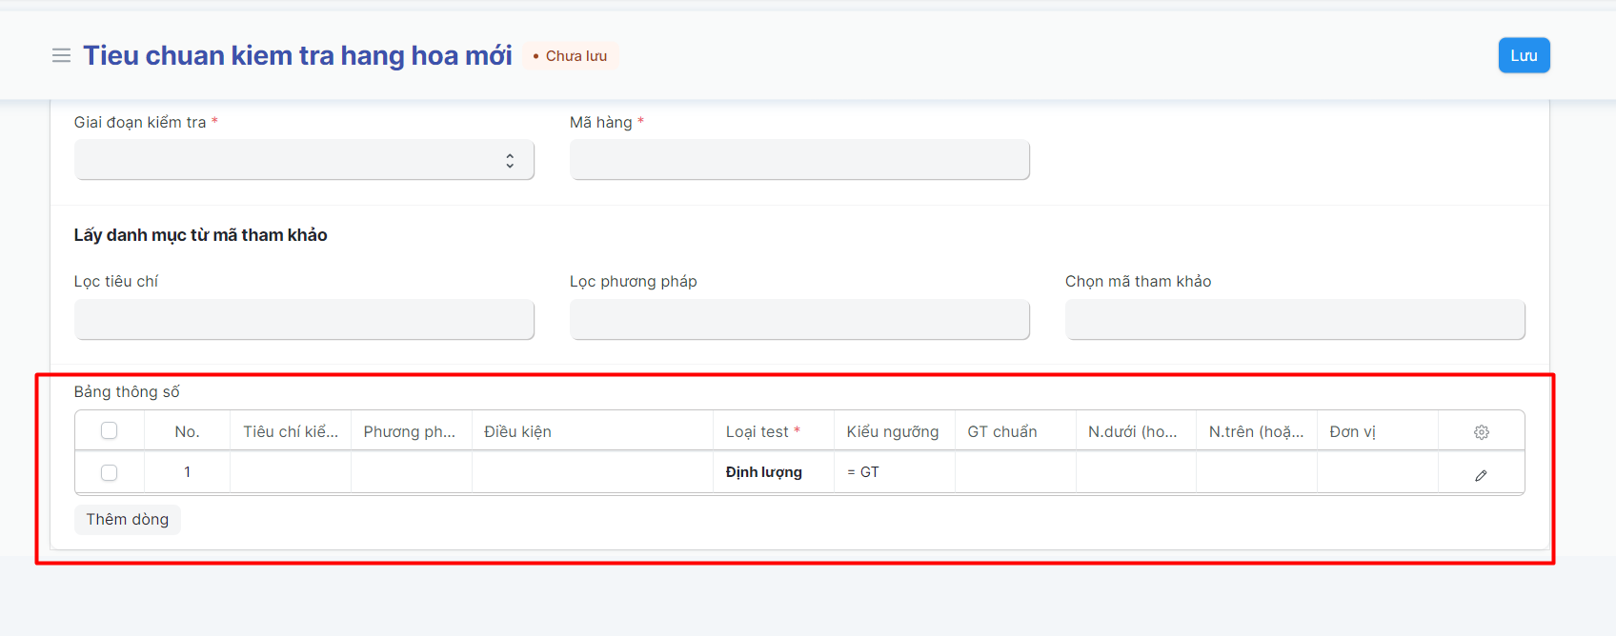Open table column settings gear icon

pyautogui.click(x=1481, y=432)
